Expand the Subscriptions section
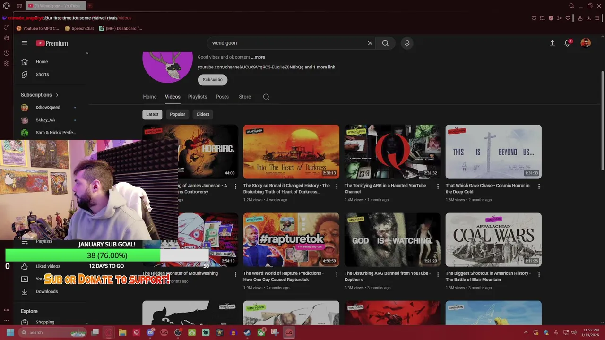The height and width of the screenshot is (340, 605). click(x=40, y=95)
